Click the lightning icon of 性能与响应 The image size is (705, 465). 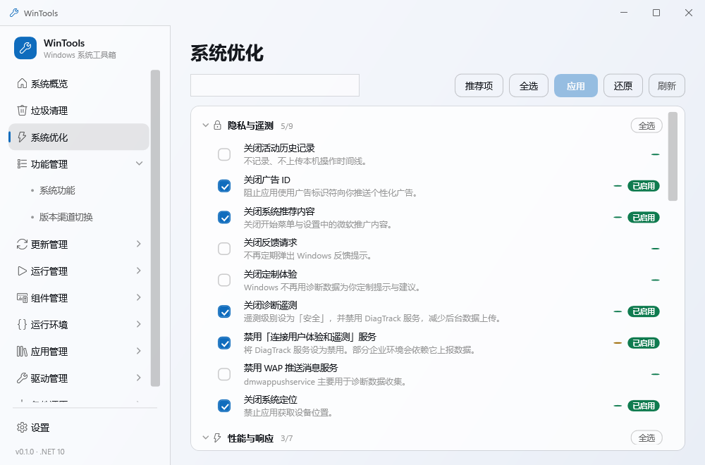tap(218, 438)
